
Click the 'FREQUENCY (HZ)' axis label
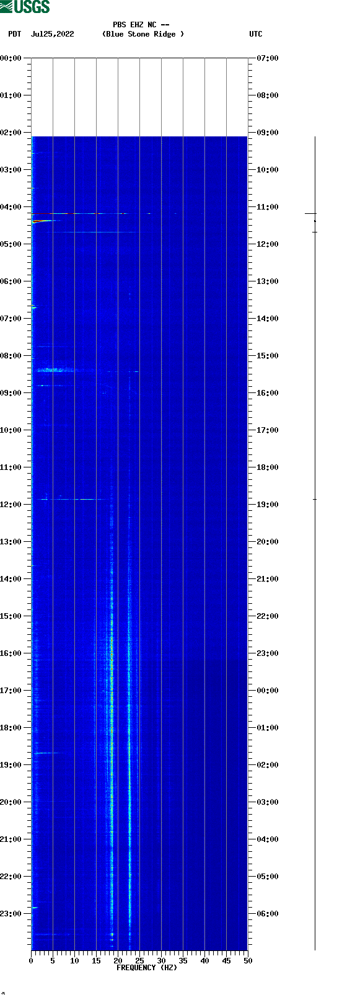pyautogui.click(x=147, y=968)
